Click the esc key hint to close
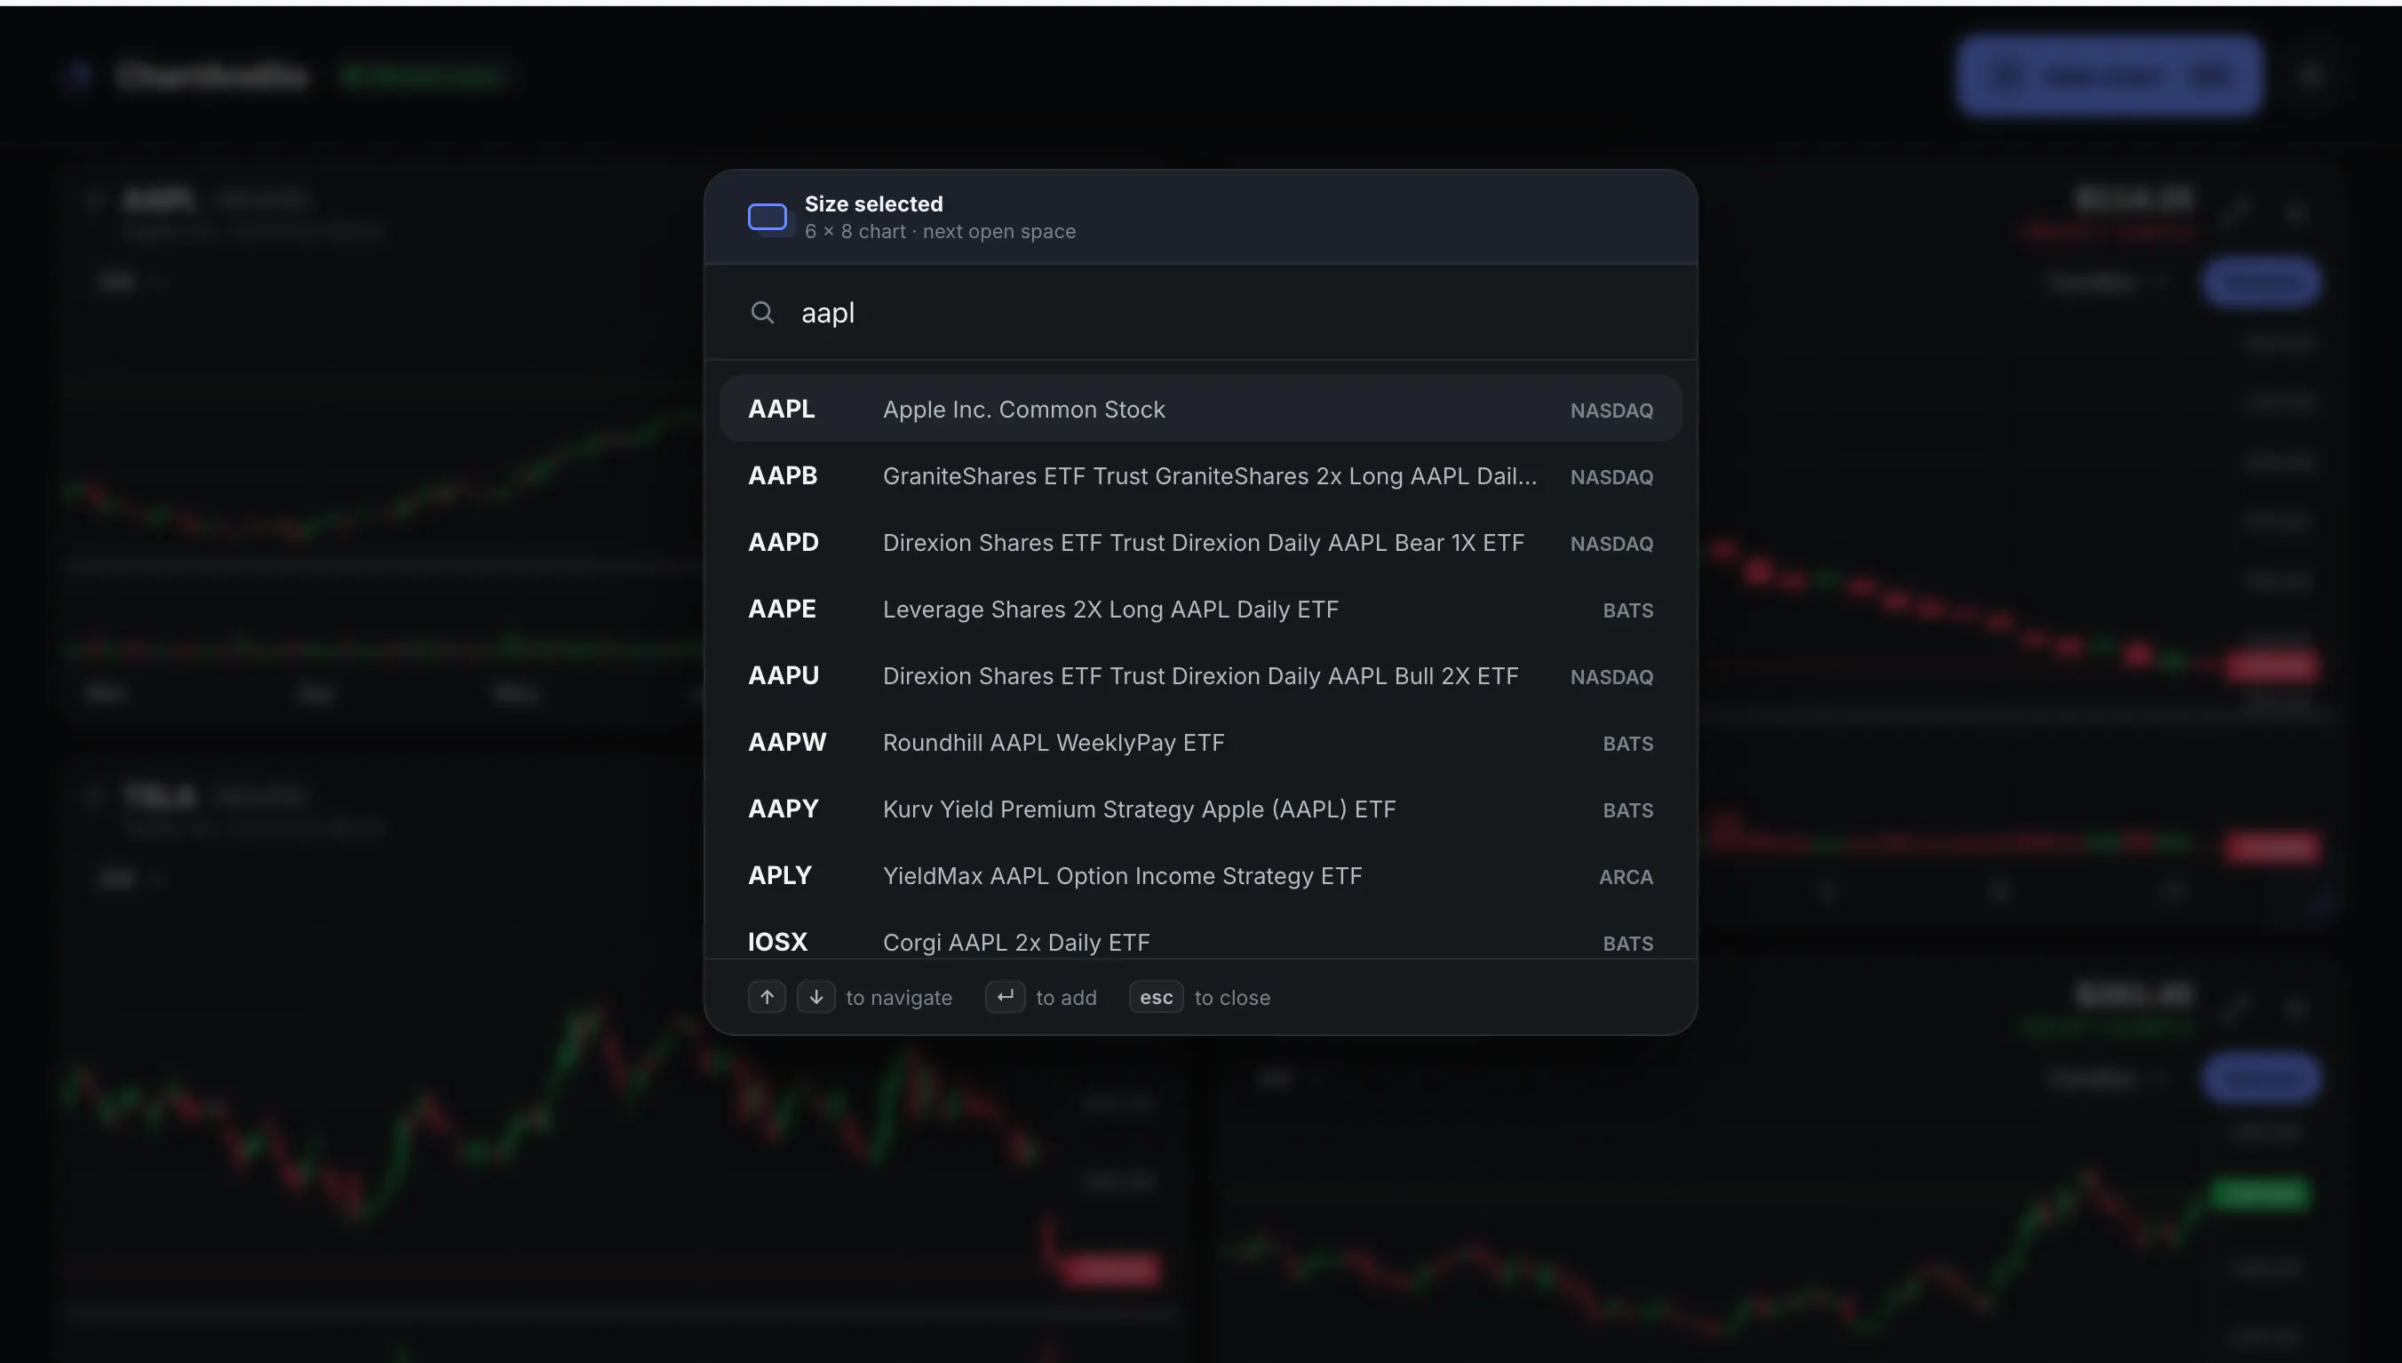This screenshot has width=2402, height=1363. [x=1156, y=997]
